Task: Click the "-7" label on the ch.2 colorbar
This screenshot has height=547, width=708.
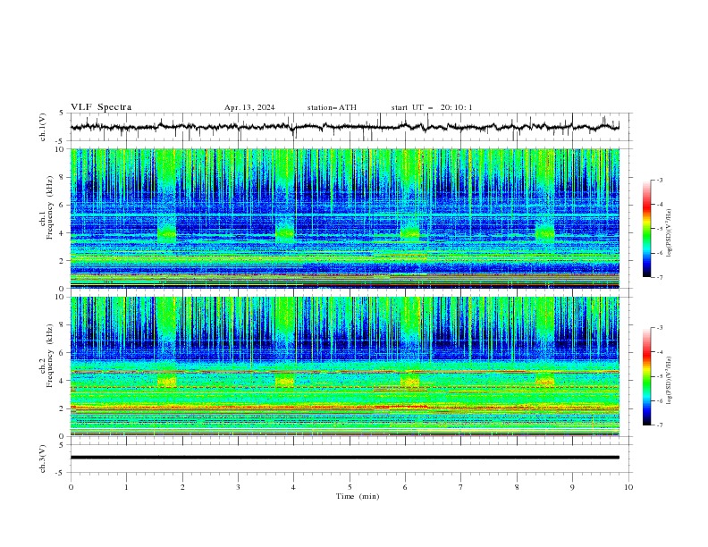Action: pos(659,425)
